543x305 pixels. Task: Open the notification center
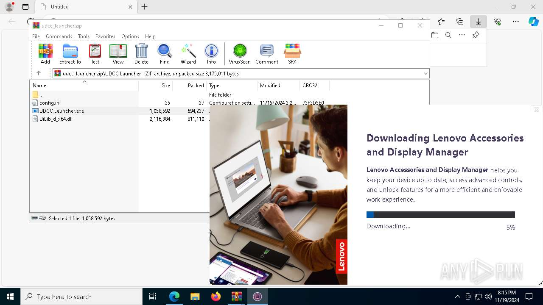coord(529,297)
